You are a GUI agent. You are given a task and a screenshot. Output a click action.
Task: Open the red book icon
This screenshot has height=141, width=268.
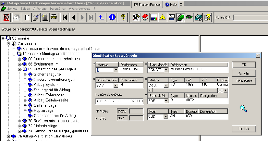pyautogui.click(x=145, y=17)
